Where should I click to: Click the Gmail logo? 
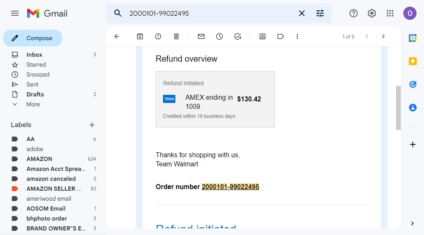[47, 13]
